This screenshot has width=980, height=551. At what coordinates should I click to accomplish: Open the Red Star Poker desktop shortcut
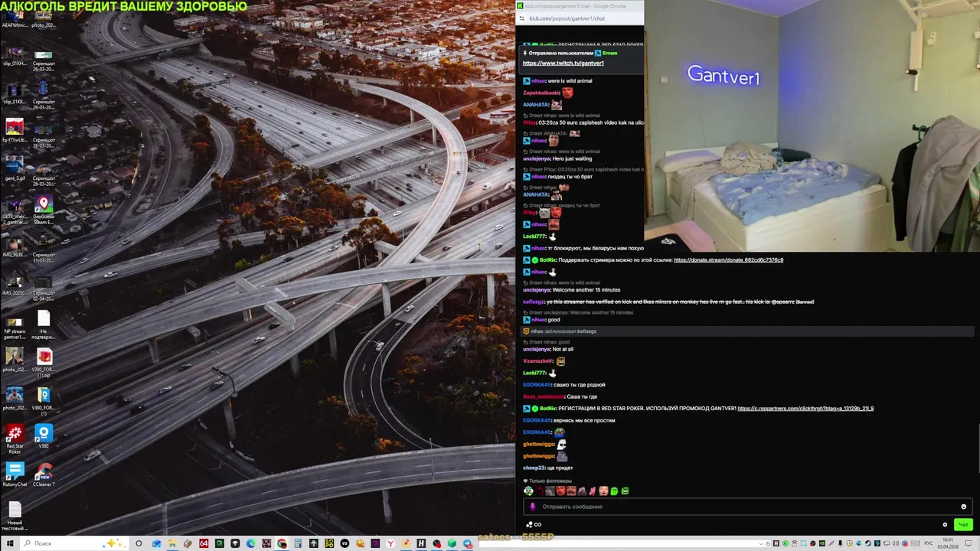15,439
